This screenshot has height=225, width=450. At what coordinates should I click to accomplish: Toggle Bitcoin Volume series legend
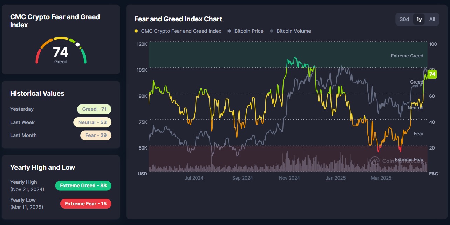[x=290, y=31]
